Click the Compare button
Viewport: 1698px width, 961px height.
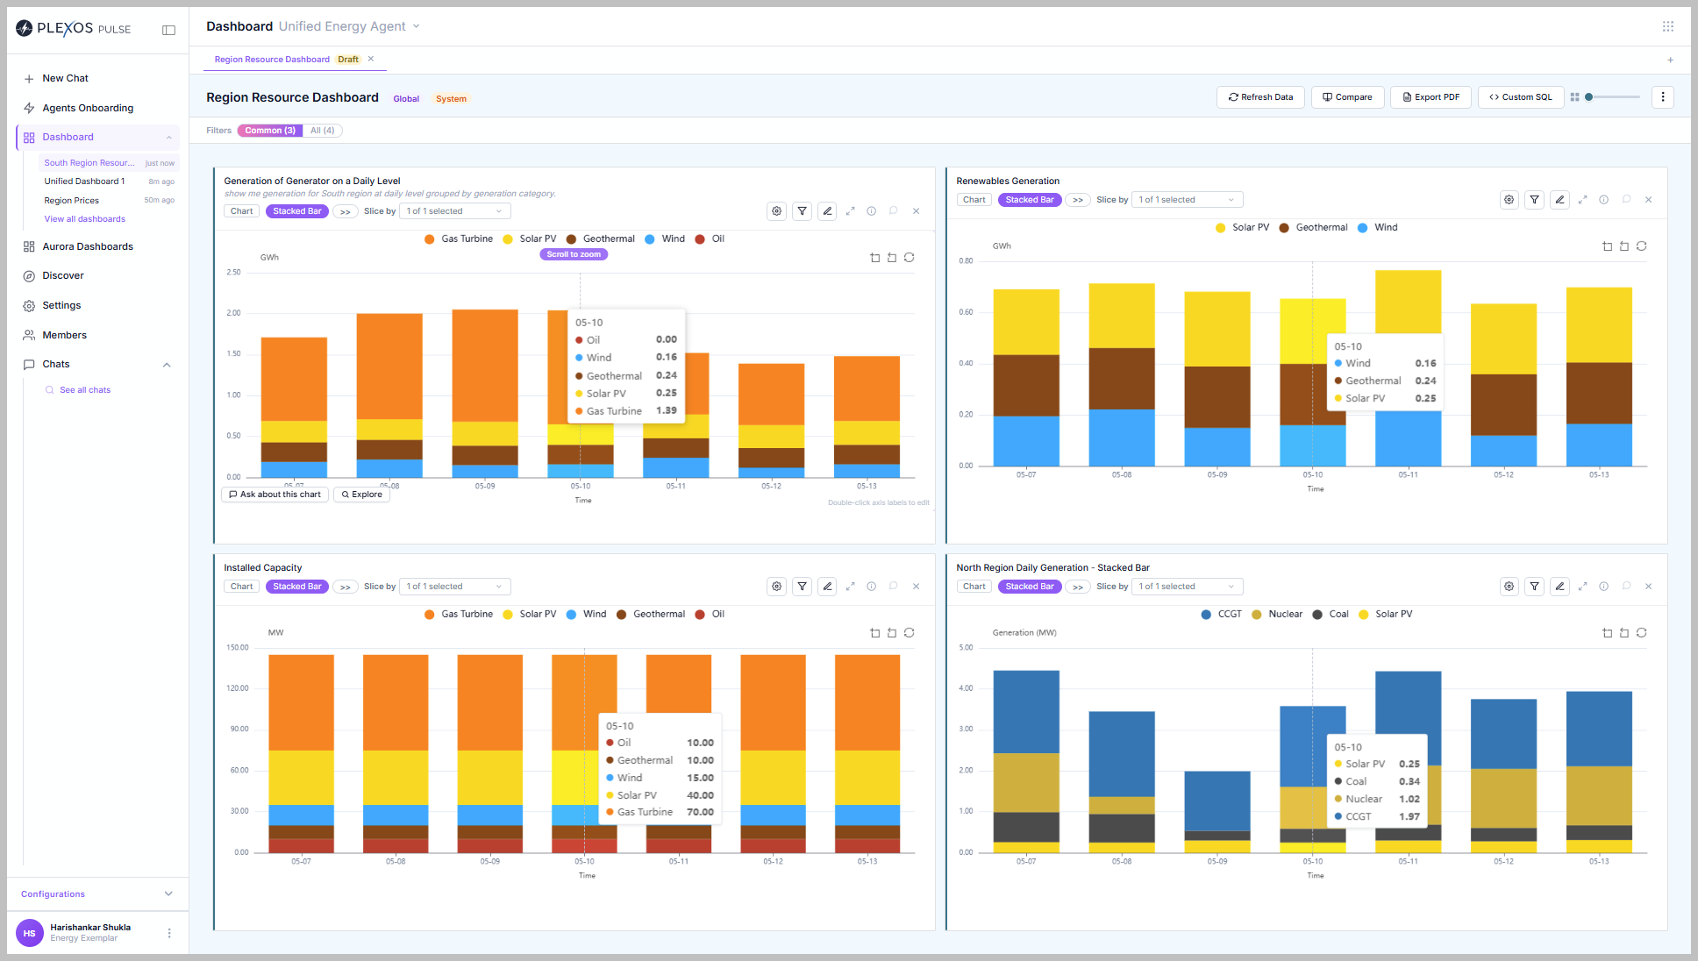1347,97
